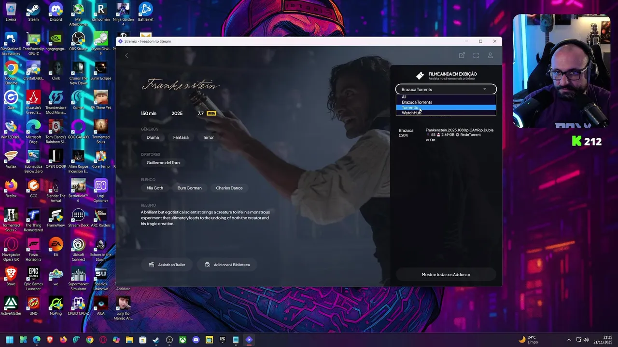Open the Stream Deck desktop icon
The height and width of the screenshot is (347, 618).
pos(78,218)
